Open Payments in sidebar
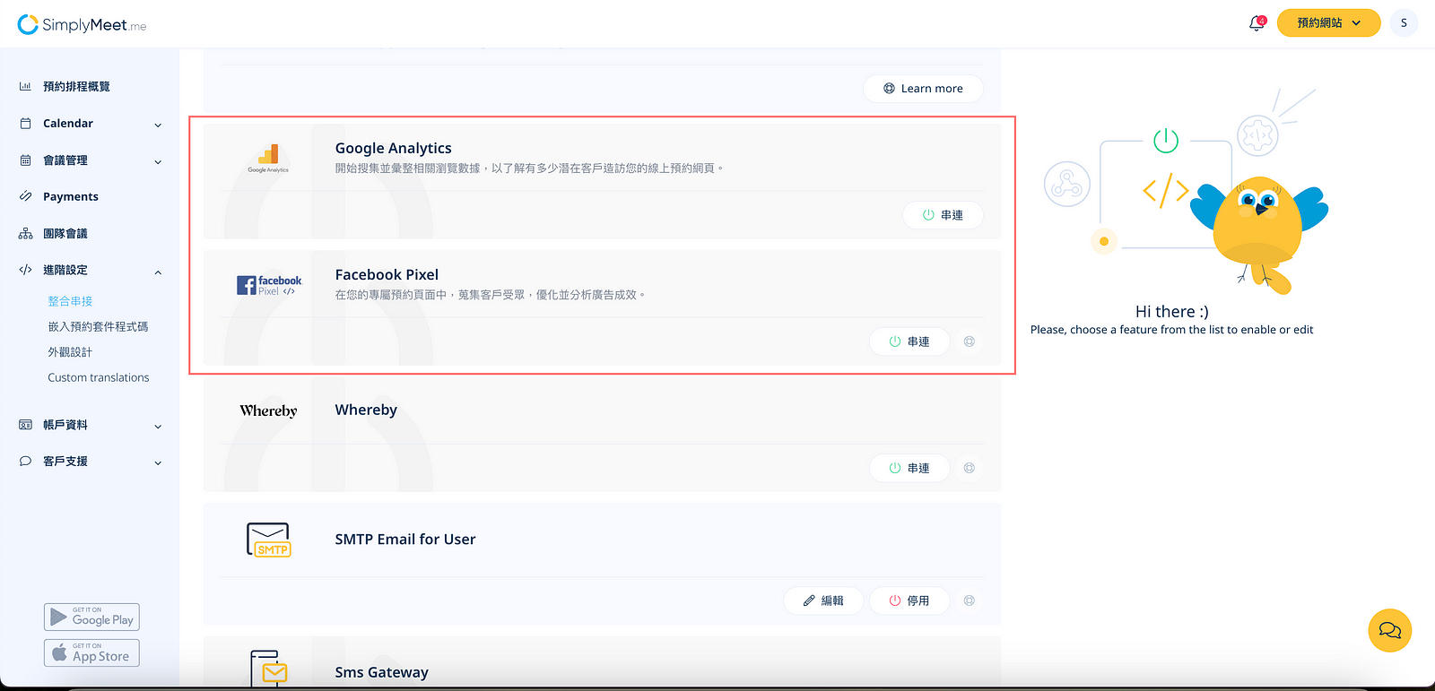 [x=71, y=196]
